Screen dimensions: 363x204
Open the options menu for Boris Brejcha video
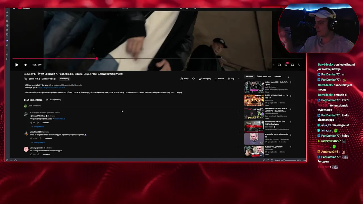pos(290,122)
